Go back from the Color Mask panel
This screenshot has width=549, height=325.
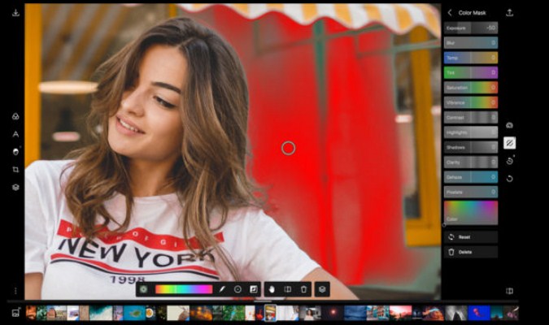[450, 13]
